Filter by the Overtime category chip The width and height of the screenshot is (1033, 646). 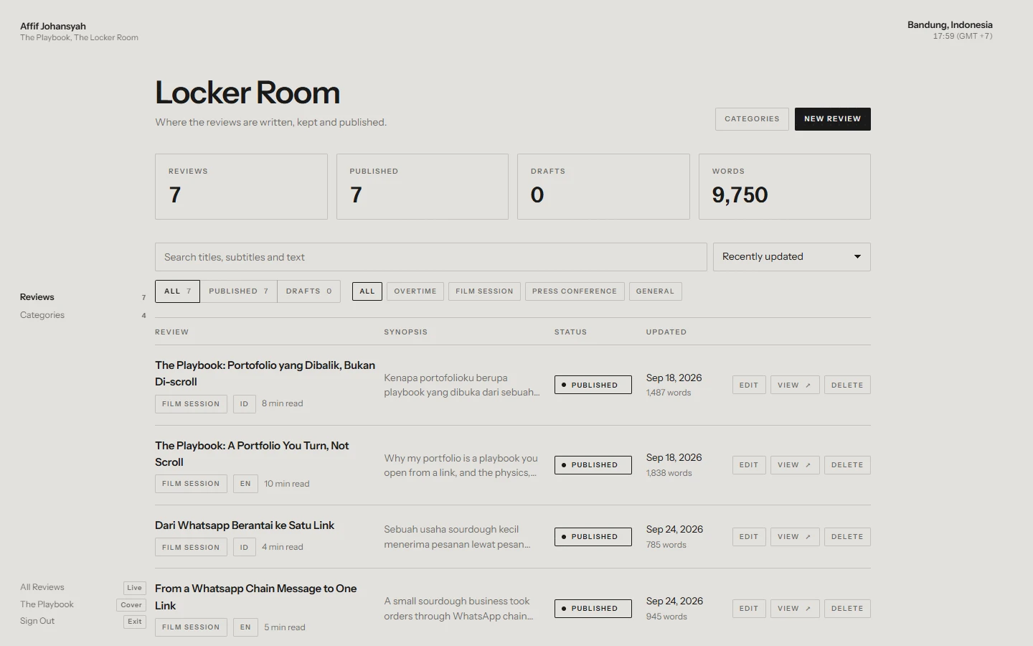coord(415,291)
